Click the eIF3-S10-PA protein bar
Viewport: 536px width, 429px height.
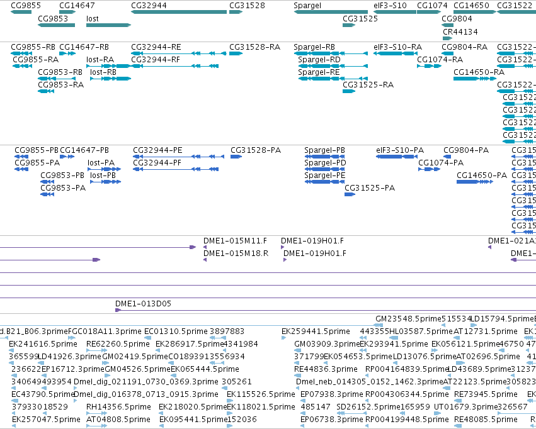(x=397, y=156)
